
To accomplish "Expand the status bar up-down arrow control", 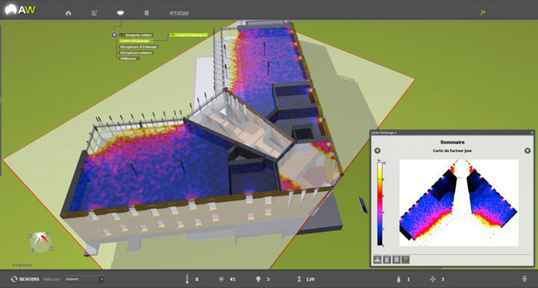I will [524, 279].
